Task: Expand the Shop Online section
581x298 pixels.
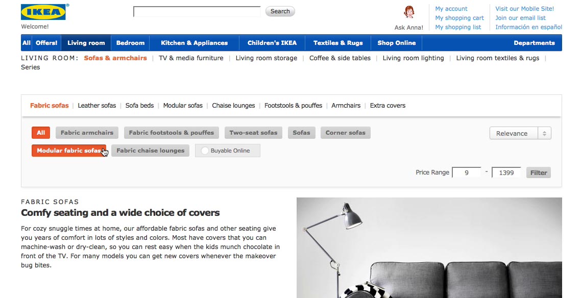Action: [396, 43]
